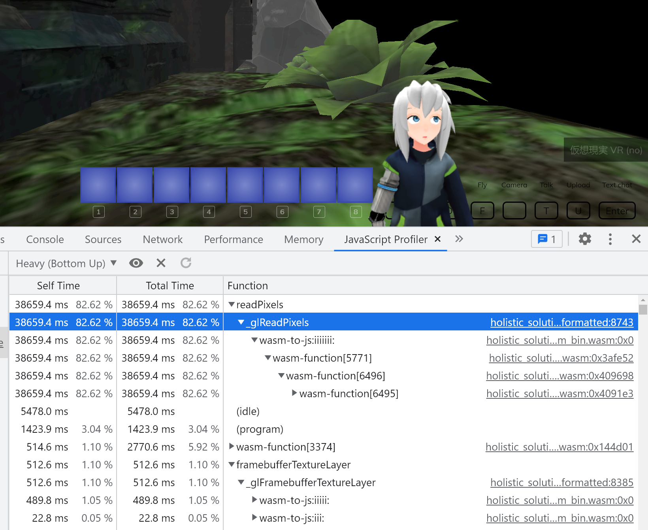648x530 pixels.
Task: Select hotbar slot 7 square
Action: 318,185
